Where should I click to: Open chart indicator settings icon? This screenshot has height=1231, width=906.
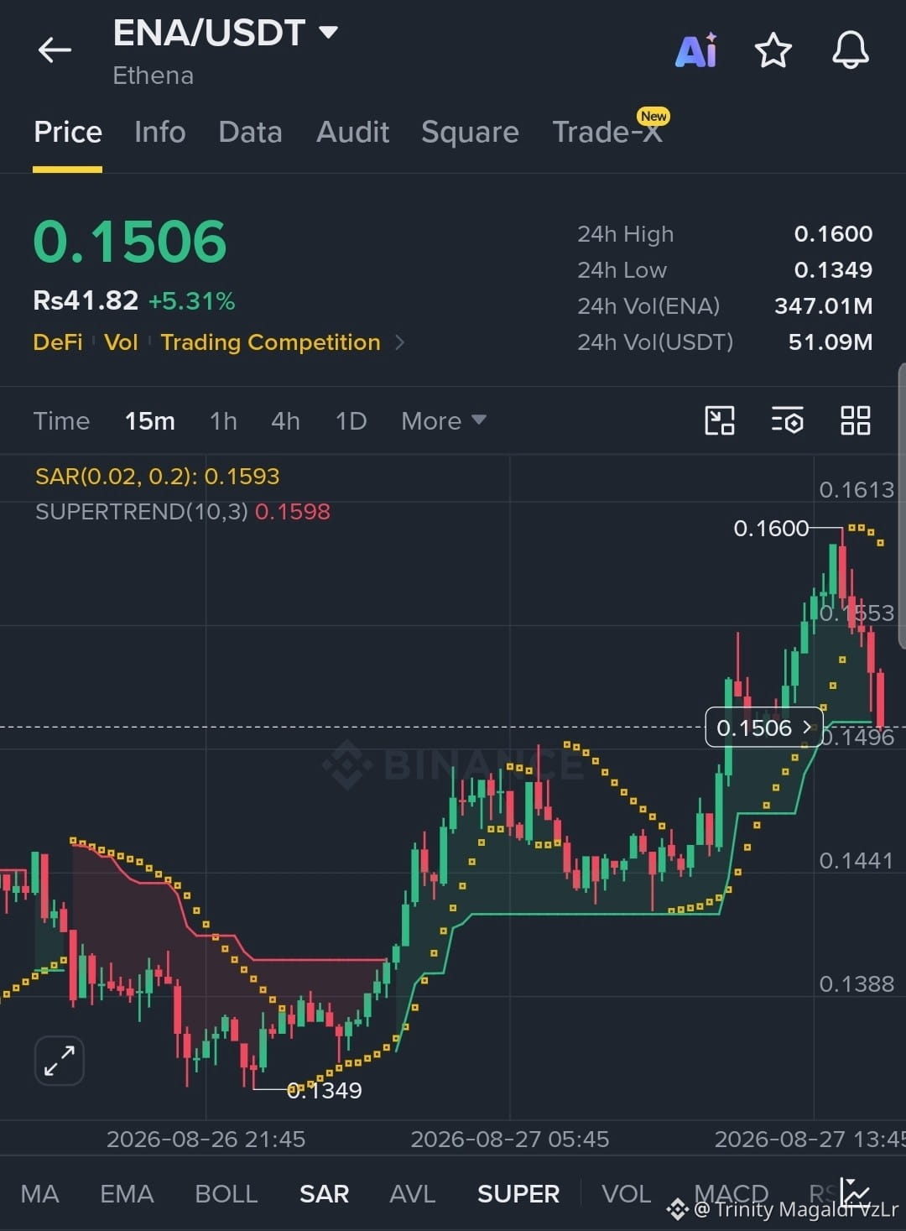coord(787,420)
